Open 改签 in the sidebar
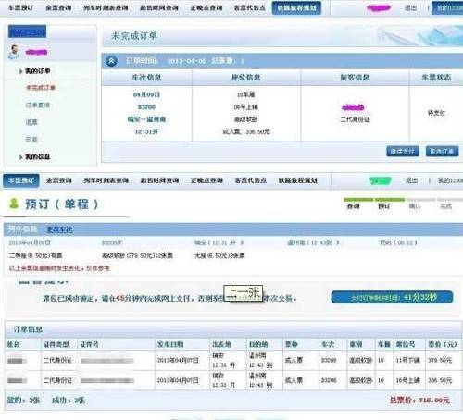The width and height of the screenshot is (463, 420). coord(31,140)
